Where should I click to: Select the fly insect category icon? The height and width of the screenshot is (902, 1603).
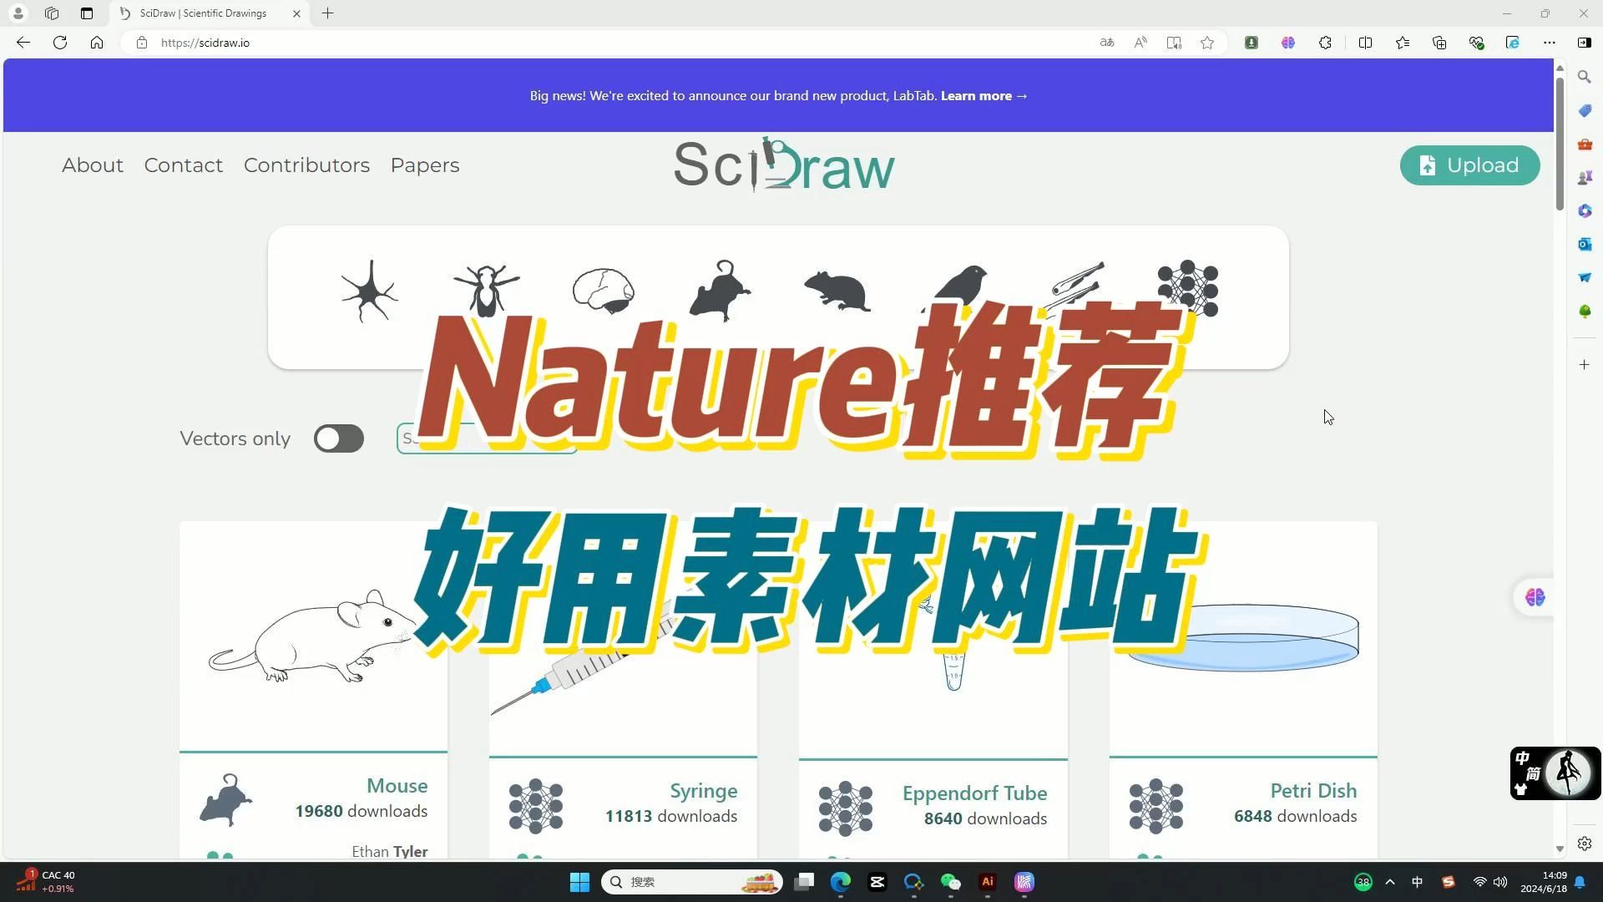point(487,289)
